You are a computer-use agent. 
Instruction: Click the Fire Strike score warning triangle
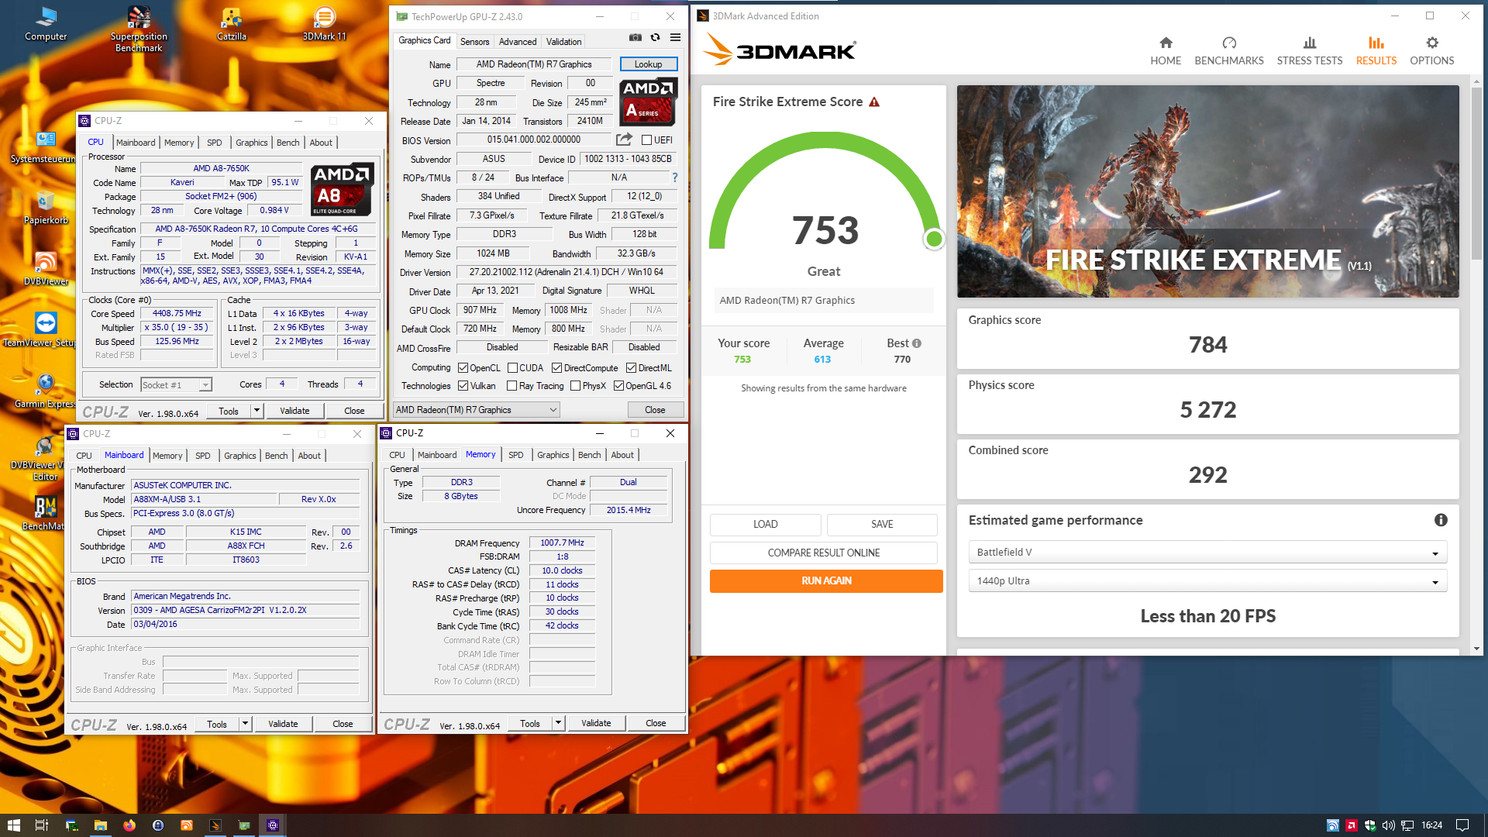874,102
